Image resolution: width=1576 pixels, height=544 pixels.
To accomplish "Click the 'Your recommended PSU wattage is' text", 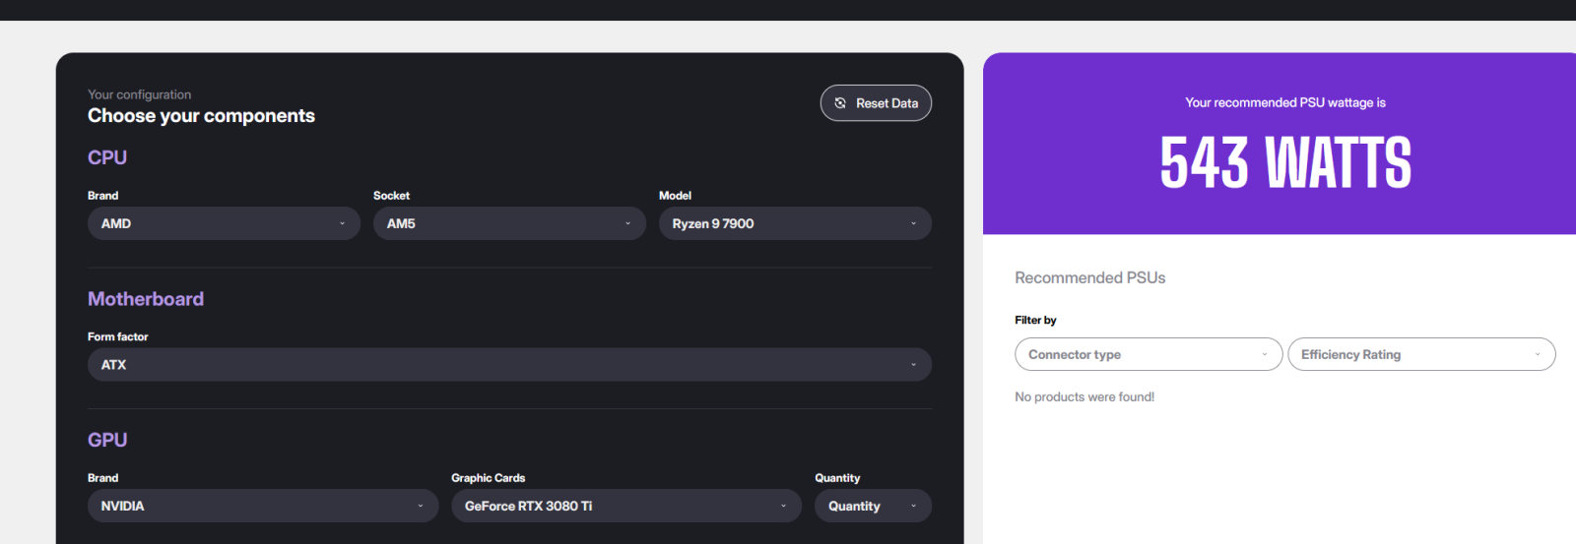I will coord(1285,102).
